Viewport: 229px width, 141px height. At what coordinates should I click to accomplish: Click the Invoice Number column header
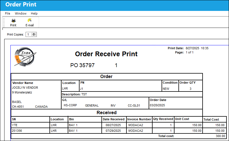(x=139, y=119)
